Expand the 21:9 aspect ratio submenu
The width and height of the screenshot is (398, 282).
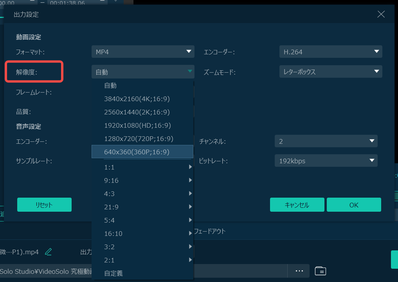point(142,207)
